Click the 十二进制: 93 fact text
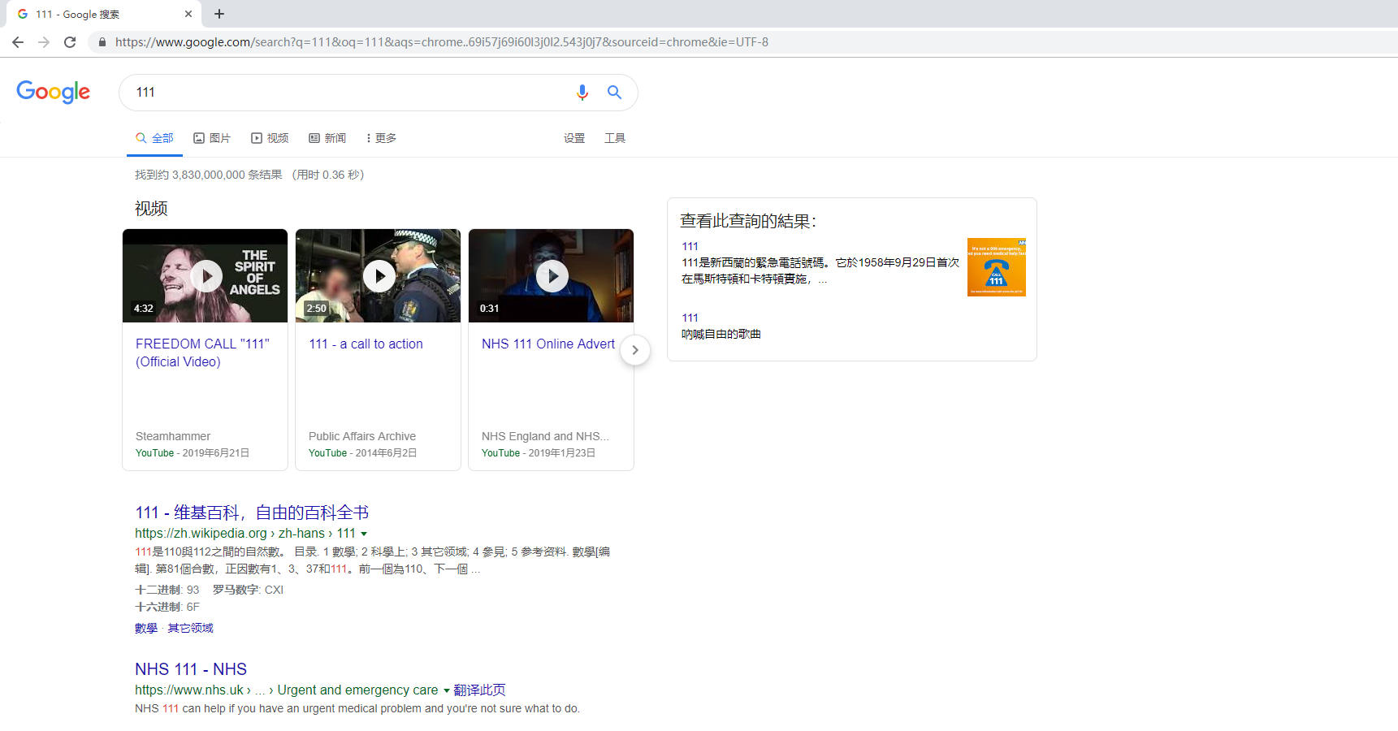 click(x=167, y=590)
